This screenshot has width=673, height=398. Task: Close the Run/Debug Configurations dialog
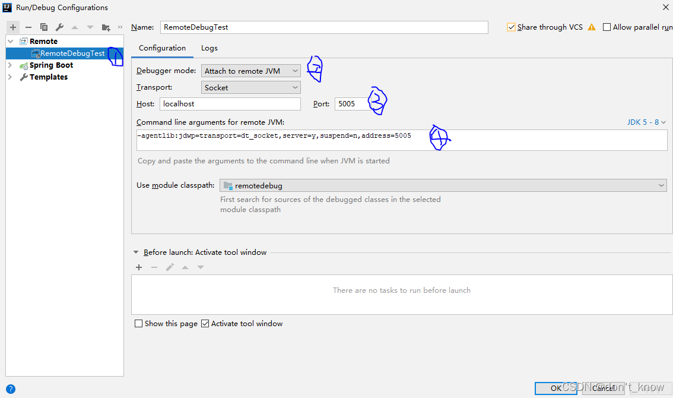tap(665, 7)
